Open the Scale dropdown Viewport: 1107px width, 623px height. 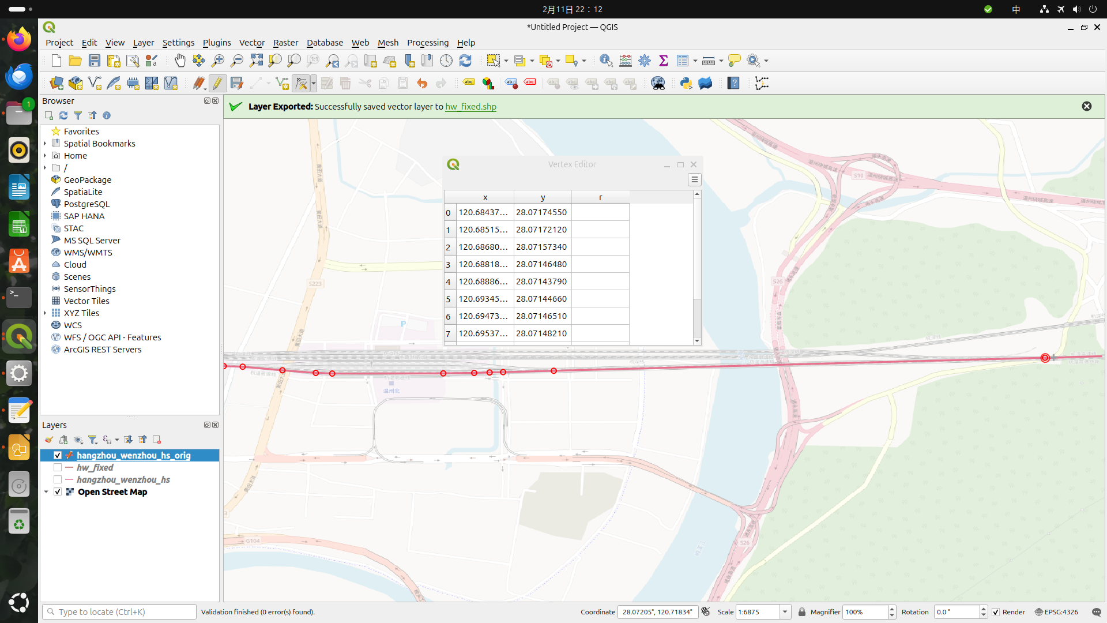[x=785, y=612]
